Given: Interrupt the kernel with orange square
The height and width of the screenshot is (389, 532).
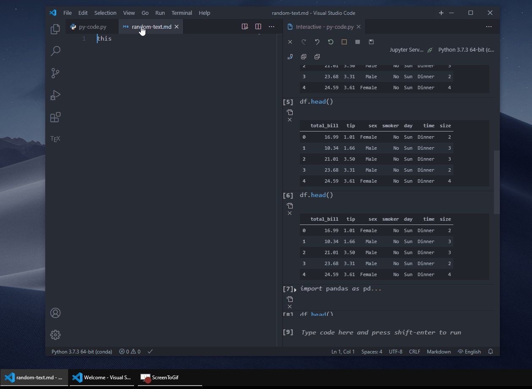Looking at the screenshot, I should (344, 42).
